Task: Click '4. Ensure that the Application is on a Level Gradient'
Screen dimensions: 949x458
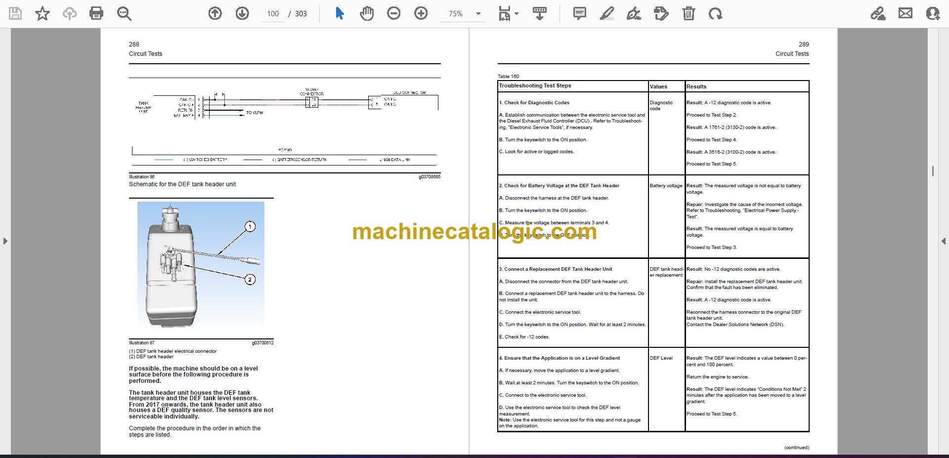Action: (x=559, y=358)
